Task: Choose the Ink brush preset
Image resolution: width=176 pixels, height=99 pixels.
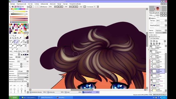Action: [x=20, y=42]
